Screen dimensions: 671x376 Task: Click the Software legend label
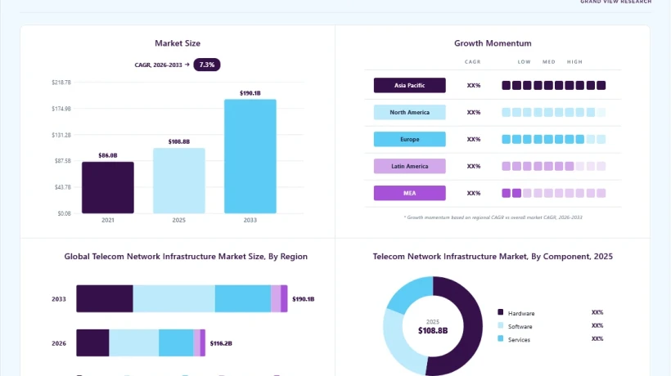(520, 326)
